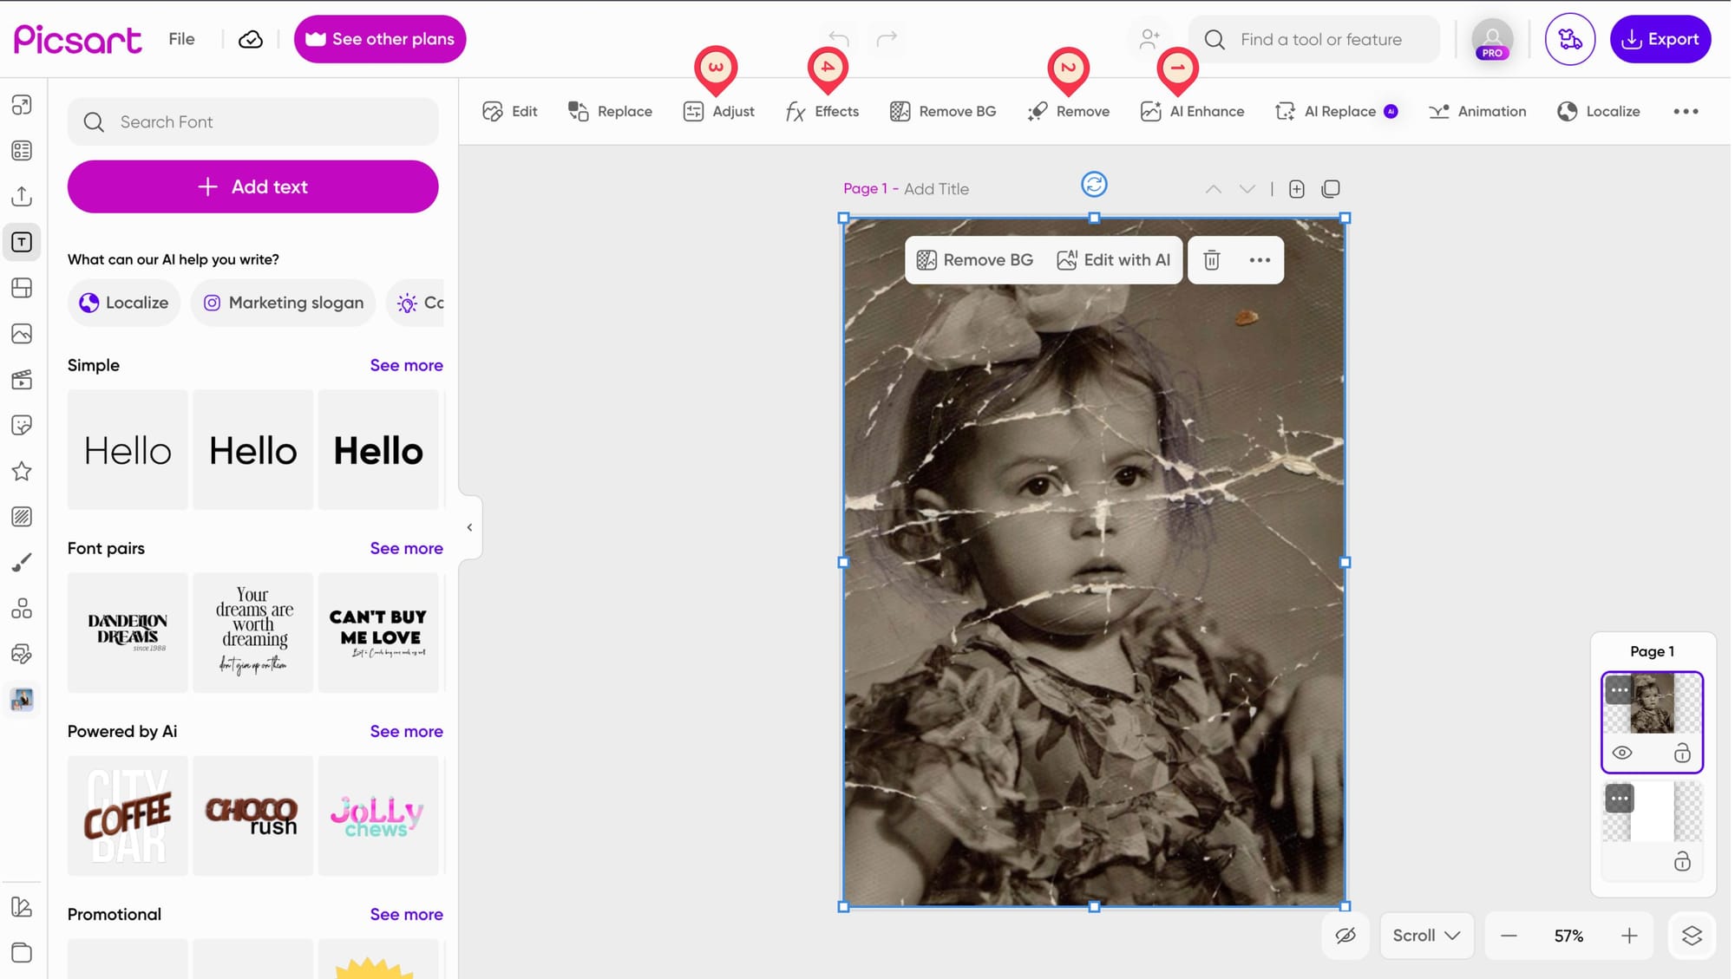Go to the Picsart home logo
The width and height of the screenshot is (1735, 979).
tap(78, 39)
